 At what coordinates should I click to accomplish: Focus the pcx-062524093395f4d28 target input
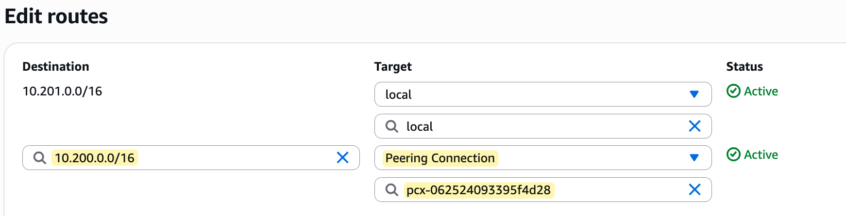point(543,190)
